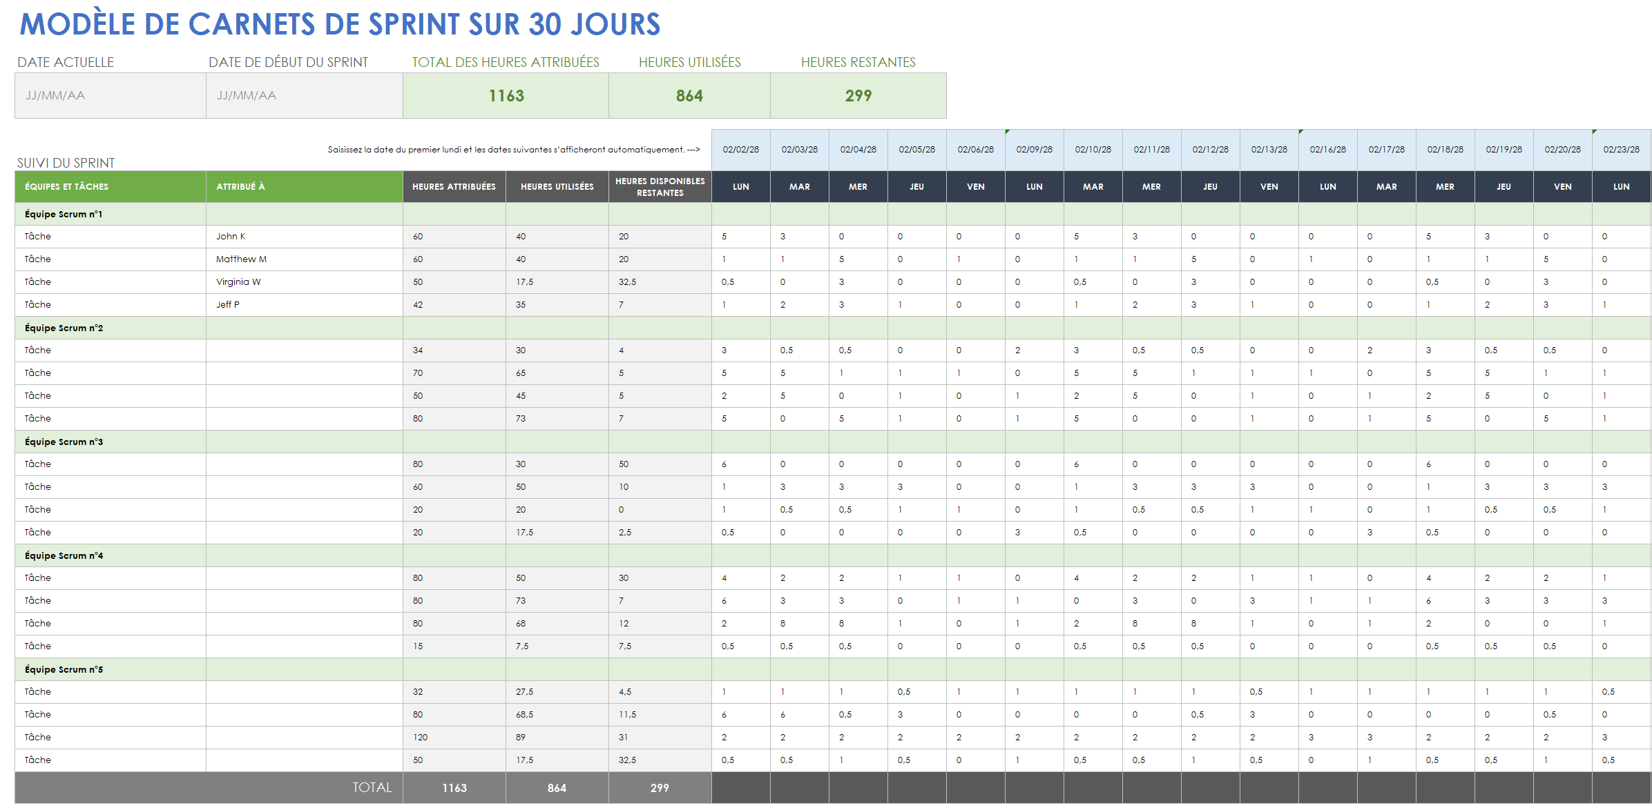Select heures utilisées 89 cell
Screen dimensions: 1652x810
(557, 738)
